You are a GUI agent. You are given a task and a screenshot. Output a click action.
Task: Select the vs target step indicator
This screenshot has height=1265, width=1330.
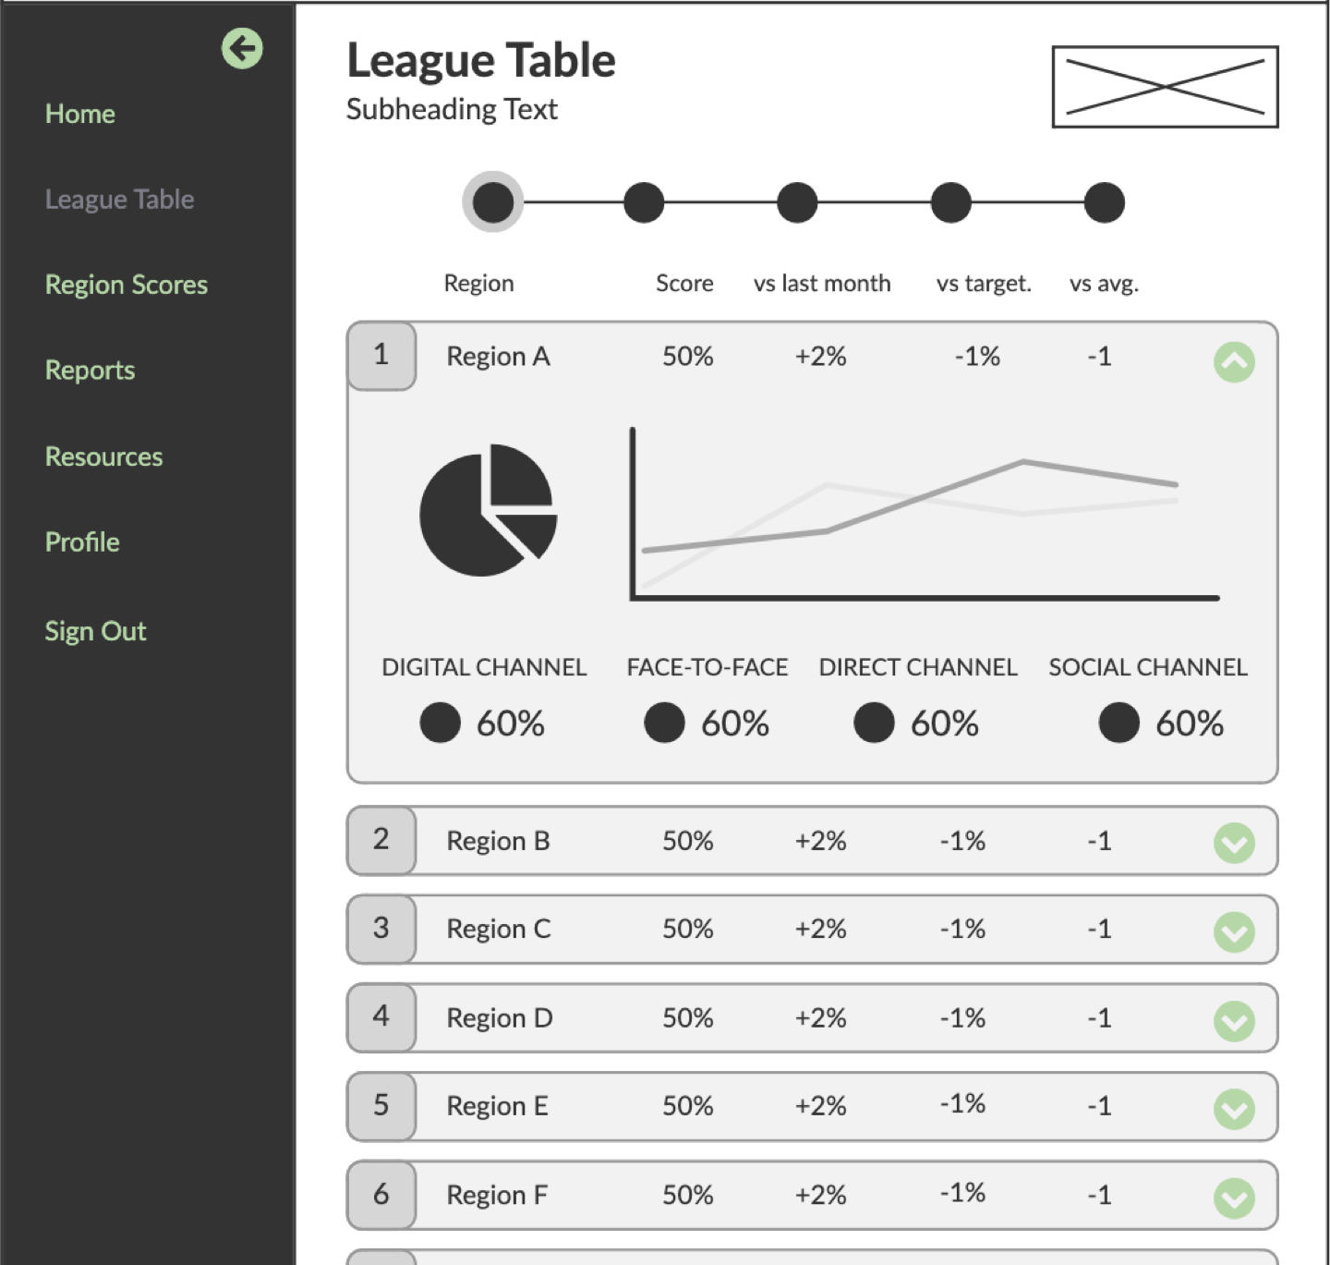tap(950, 201)
